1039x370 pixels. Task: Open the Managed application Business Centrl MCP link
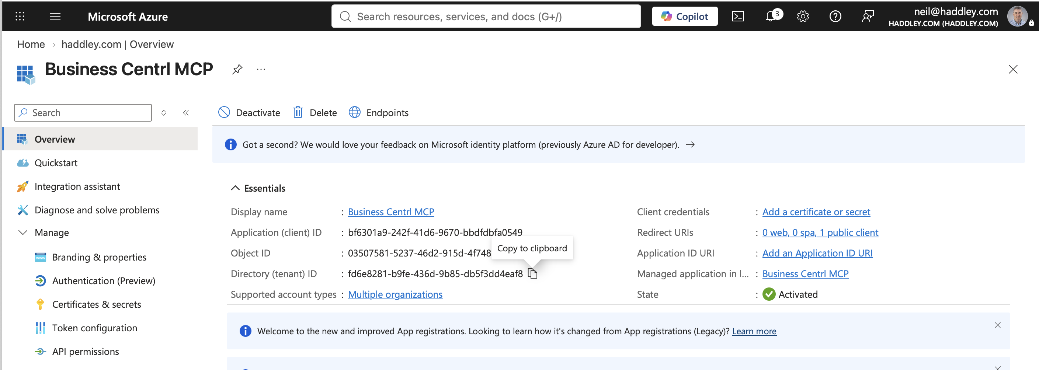tap(805, 274)
